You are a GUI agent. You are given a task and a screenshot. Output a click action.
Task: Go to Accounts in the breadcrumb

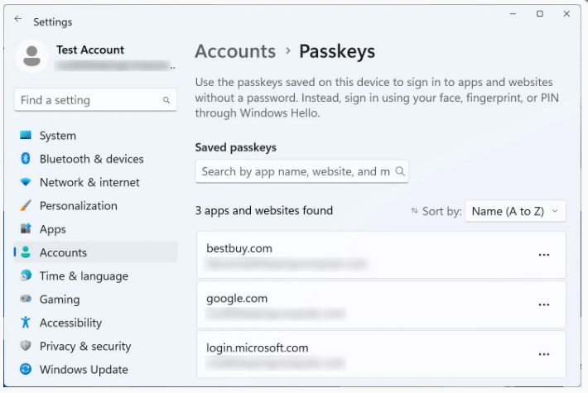[235, 51]
